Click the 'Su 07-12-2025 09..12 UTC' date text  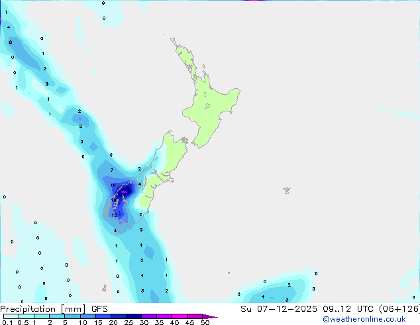tap(308, 309)
